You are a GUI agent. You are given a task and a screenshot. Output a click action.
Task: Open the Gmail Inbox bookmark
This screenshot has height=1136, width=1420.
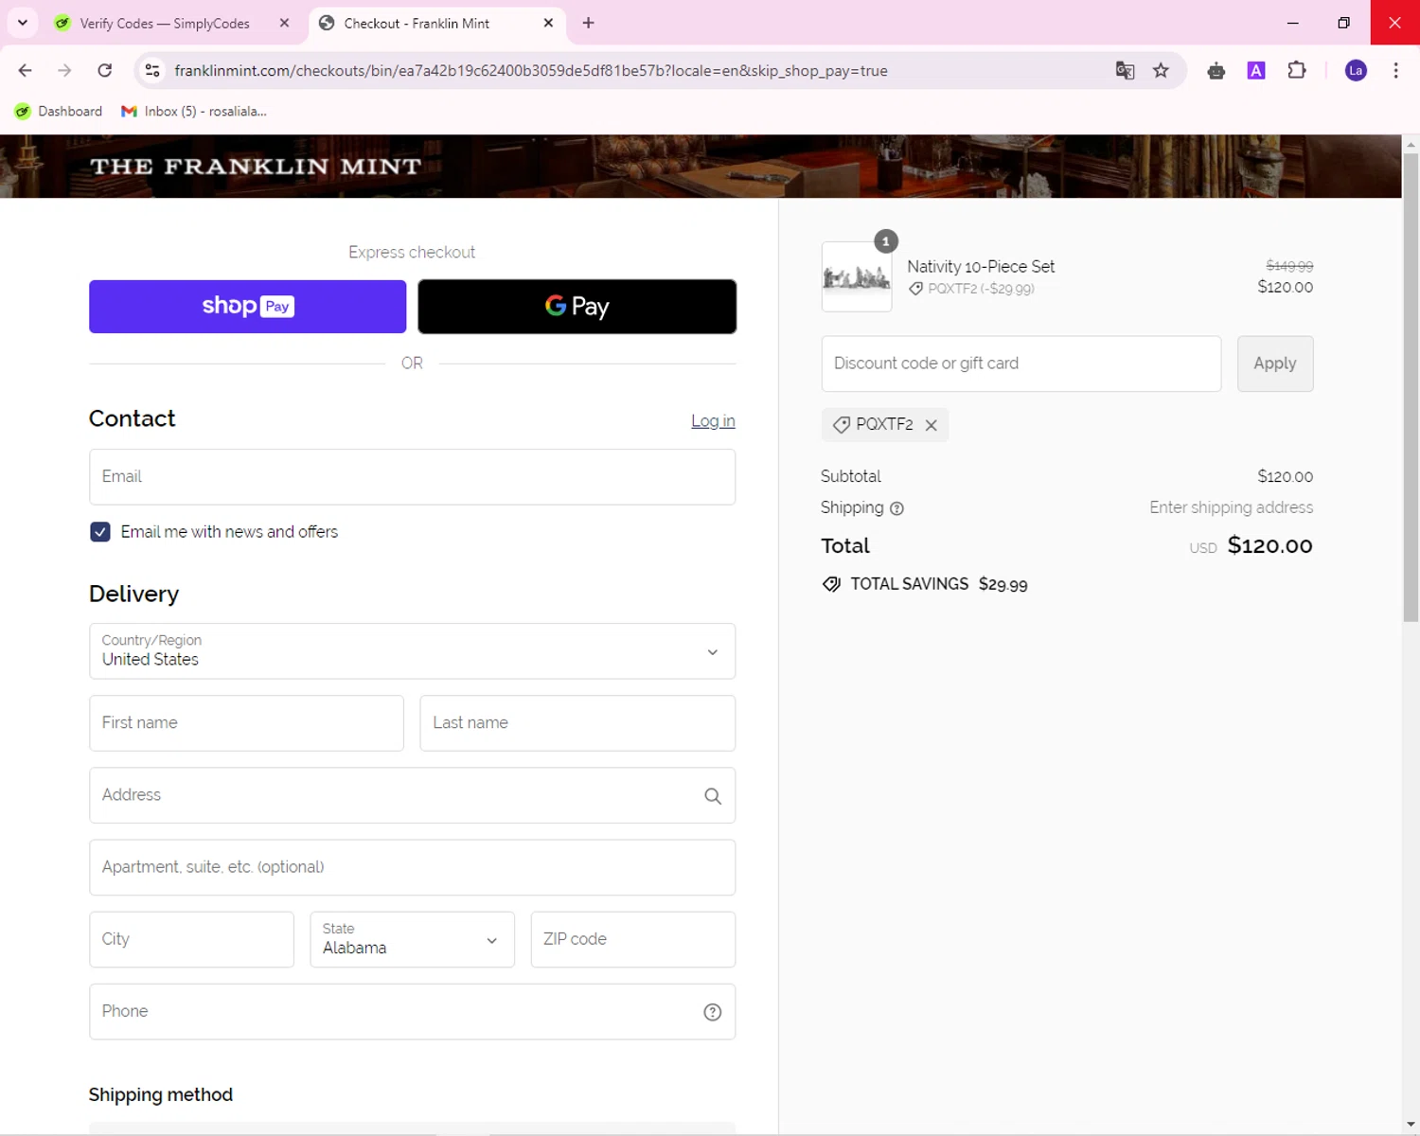194,112
